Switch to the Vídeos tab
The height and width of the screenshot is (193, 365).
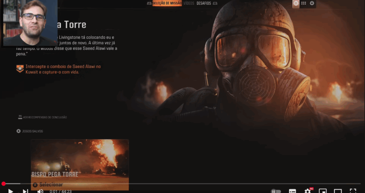tap(189, 3)
